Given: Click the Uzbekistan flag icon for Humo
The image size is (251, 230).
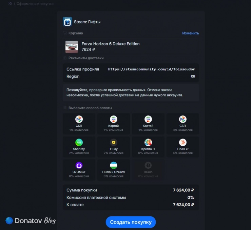Looking at the screenshot, I should [x=114, y=165].
